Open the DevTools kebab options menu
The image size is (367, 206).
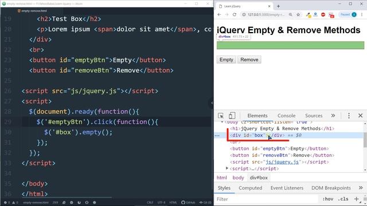(349, 116)
